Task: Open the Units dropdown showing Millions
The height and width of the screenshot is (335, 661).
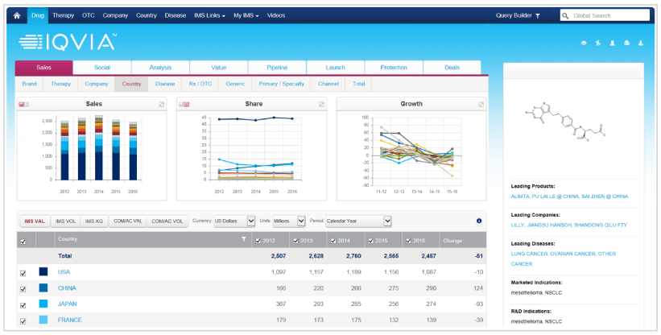Action: [x=289, y=221]
